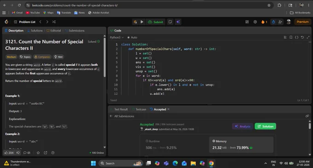Viewport: 313px width, 168px height.
Task: Toggle the Auto complete lock setting
Action: coord(132,38)
